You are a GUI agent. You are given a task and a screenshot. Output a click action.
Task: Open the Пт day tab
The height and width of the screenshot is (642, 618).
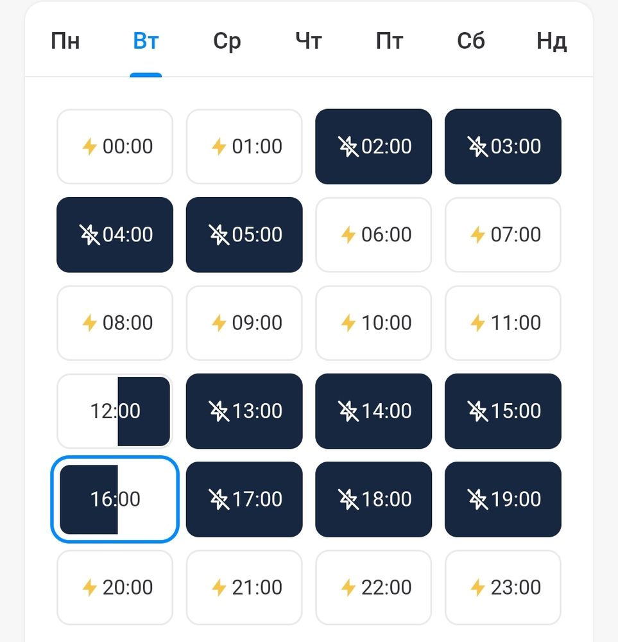click(389, 42)
